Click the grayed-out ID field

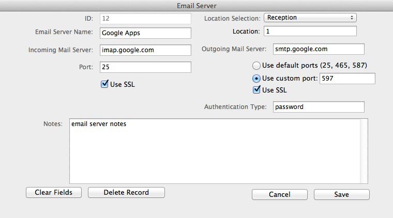[x=145, y=19]
